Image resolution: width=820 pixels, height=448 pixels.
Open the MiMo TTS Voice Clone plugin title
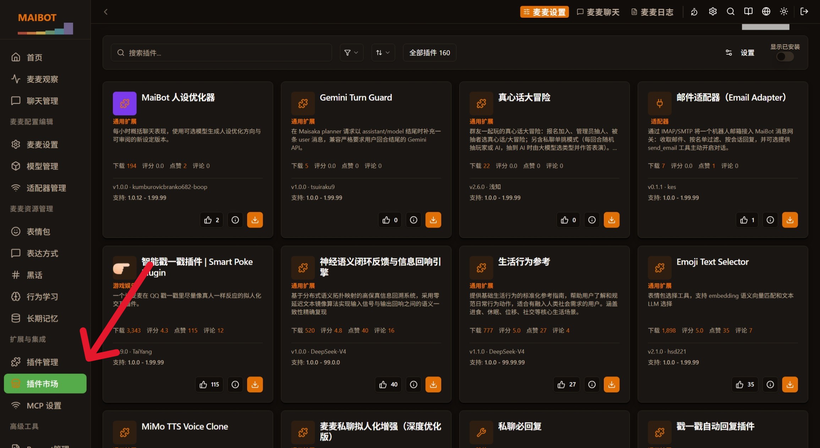pos(185,426)
